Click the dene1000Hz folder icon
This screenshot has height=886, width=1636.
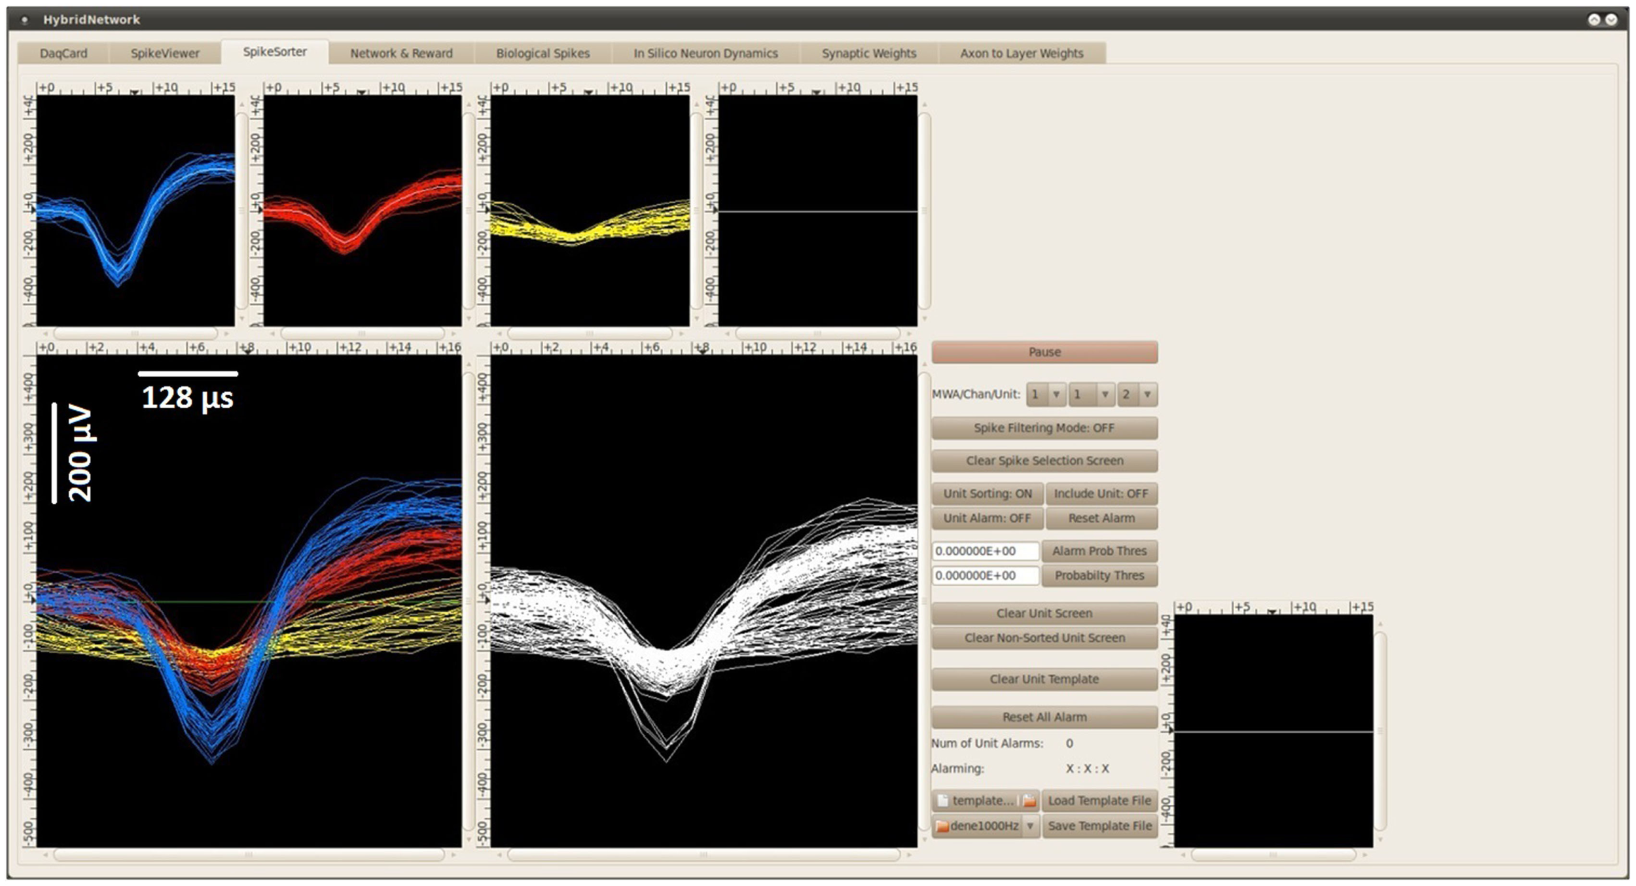942,826
